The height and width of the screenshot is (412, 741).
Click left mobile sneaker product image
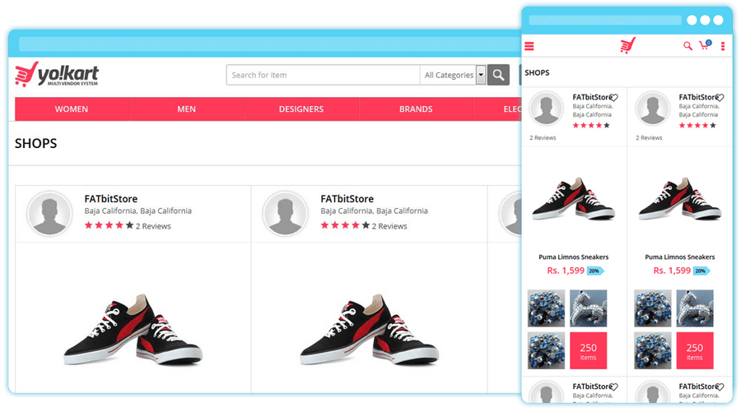click(574, 199)
